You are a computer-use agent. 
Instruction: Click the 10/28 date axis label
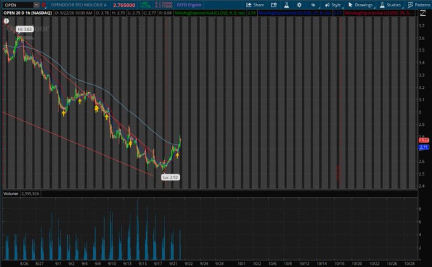coord(409,263)
